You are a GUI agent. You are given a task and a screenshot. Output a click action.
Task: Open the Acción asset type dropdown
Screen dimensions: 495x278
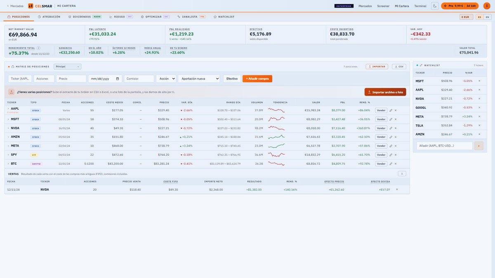point(166,79)
